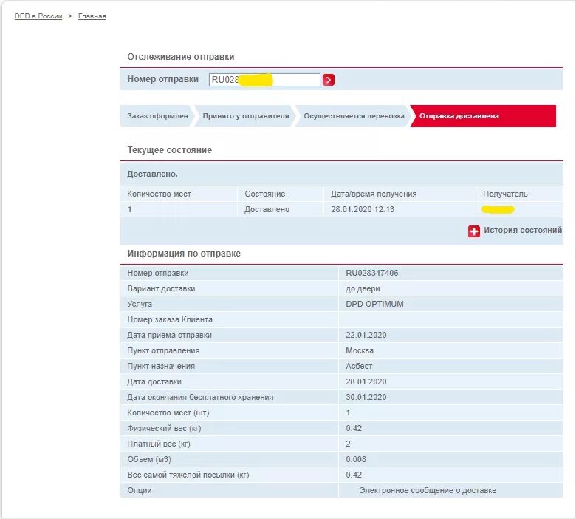
Task: Click the 'Номер заказа Клиента' label
Action: [170, 319]
